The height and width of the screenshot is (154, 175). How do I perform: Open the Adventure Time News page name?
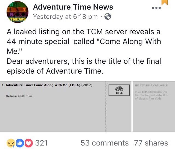coord(73,7)
